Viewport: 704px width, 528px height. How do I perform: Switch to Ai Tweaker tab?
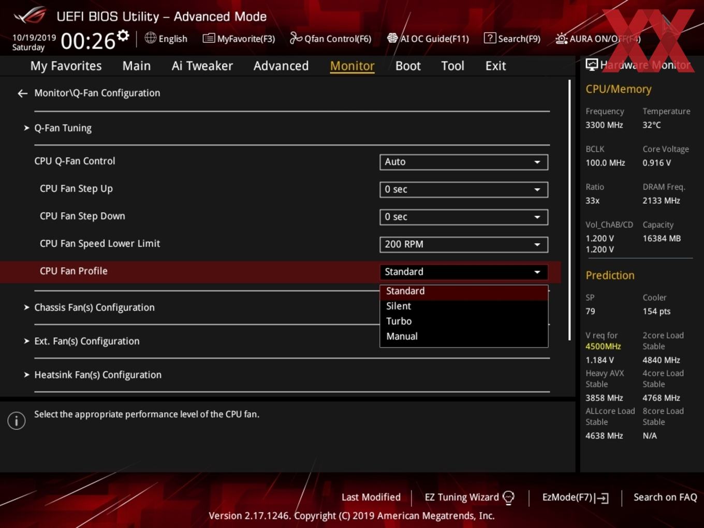[x=202, y=66]
